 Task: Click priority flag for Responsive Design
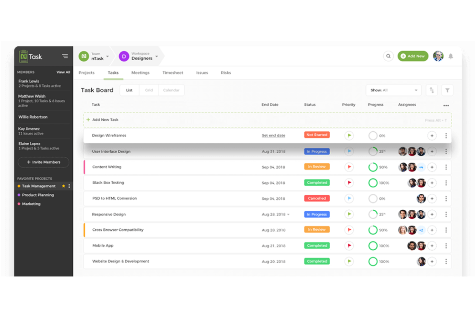(x=349, y=214)
